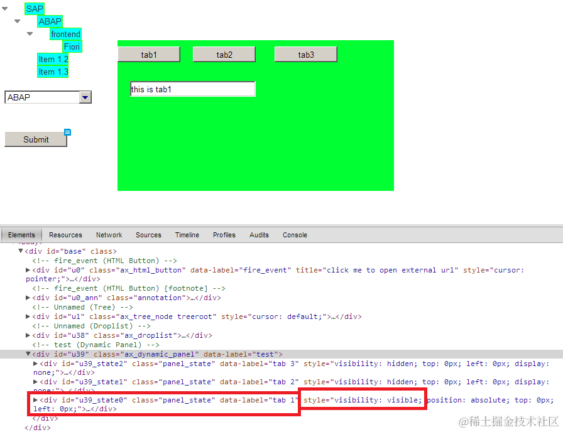Image resolution: width=563 pixels, height=432 pixels.
Task: Select the SAP tree item
Action: click(35, 9)
